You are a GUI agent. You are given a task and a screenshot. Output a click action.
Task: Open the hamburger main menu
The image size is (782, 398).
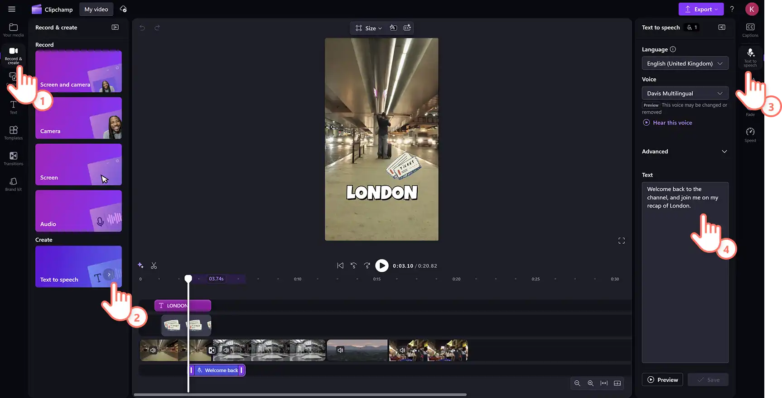click(12, 9)
